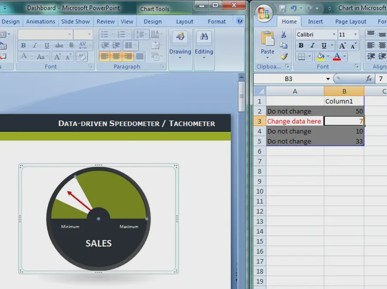The image size is (387, 289).
Task: Expand the Excel font size dropdown
Action: [x=356, y=34]
